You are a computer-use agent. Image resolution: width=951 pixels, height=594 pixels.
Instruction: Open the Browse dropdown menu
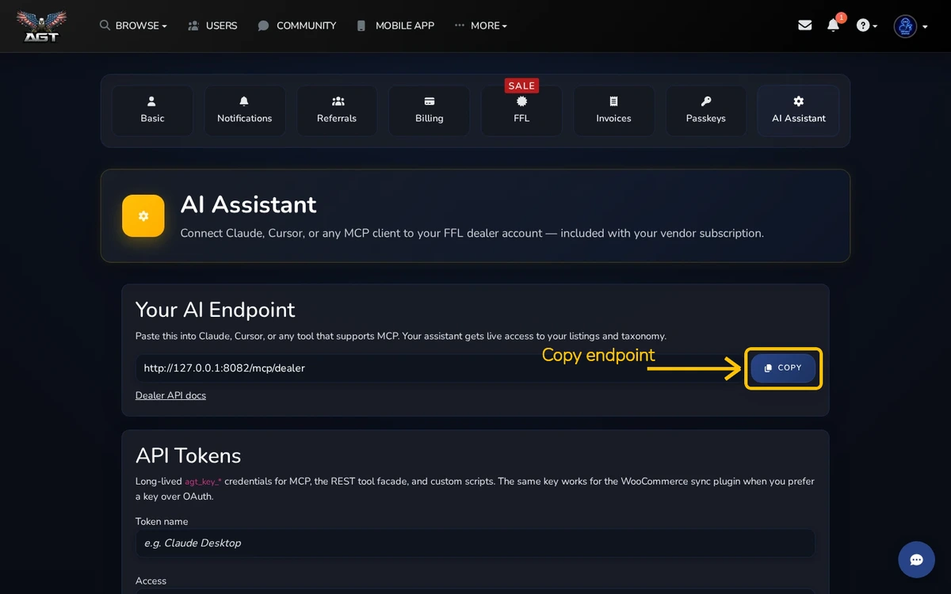[133, 25]
